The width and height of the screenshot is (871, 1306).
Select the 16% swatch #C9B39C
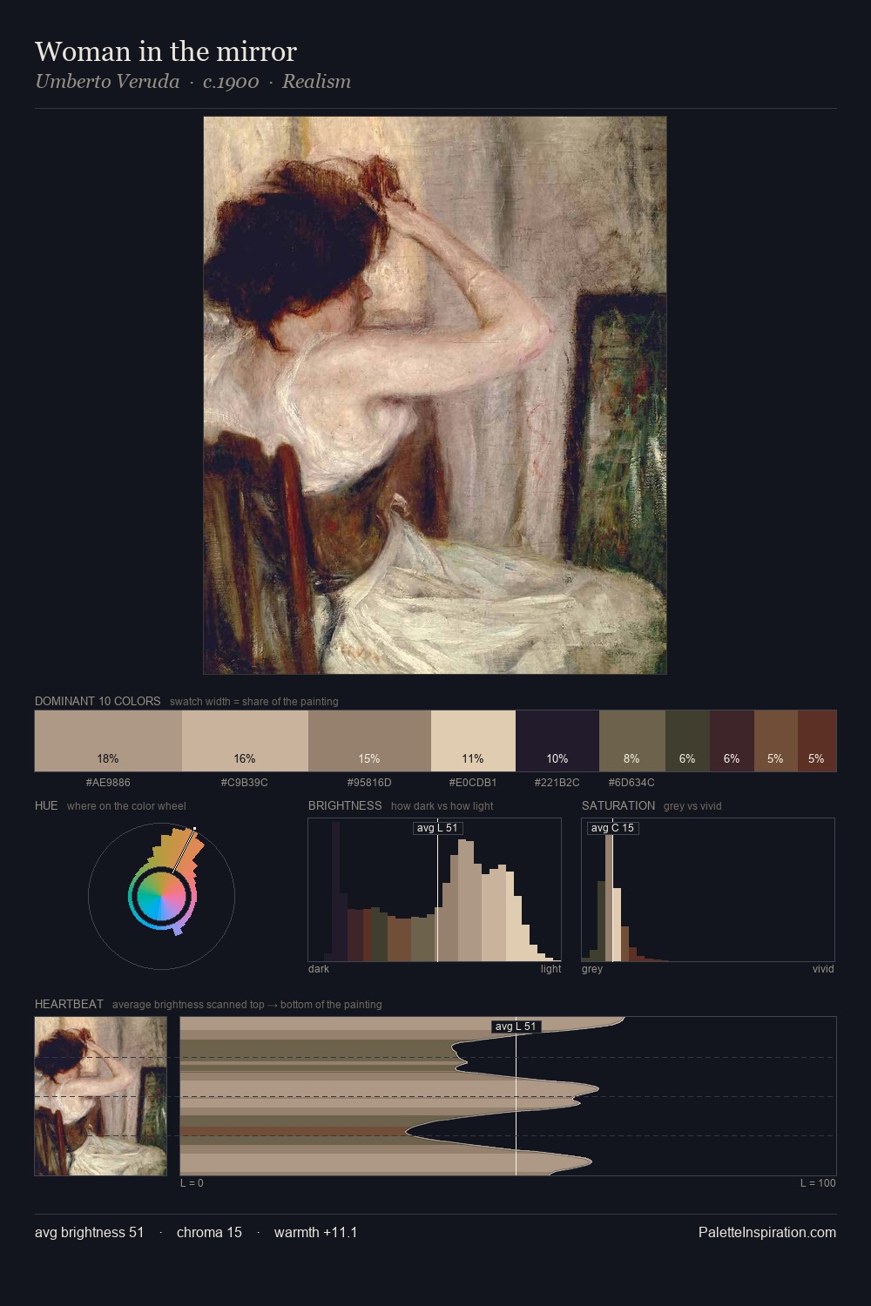pyautogui.click(x=245, y=741)
